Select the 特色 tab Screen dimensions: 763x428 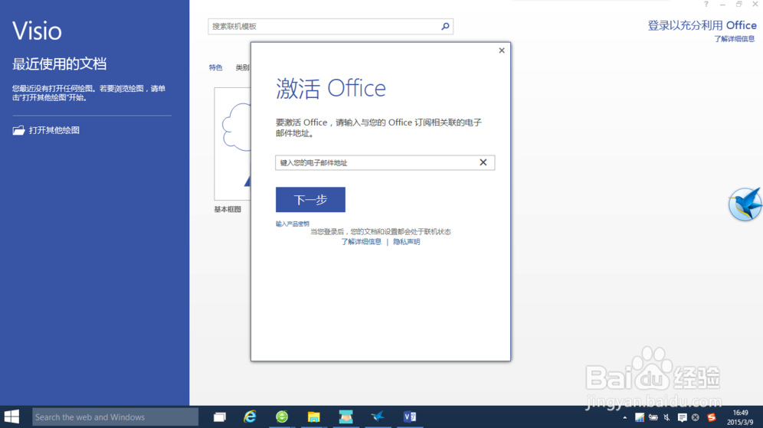click(x=215, y=67)
